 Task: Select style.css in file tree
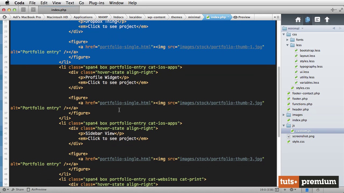click(298, 142)
